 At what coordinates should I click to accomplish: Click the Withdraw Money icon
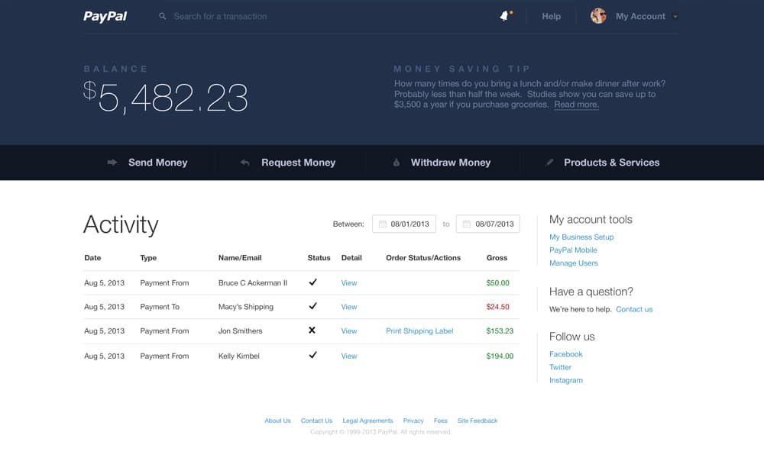(396, 162)
